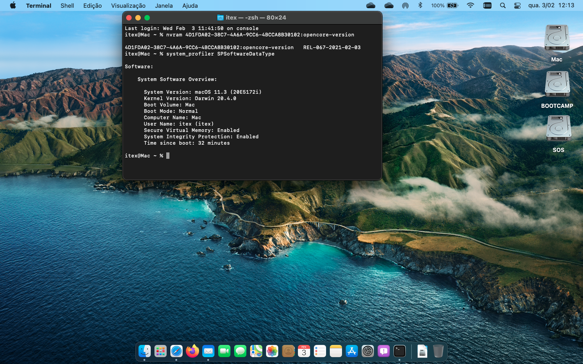Open System Preferences gear icon

(368, 351)
